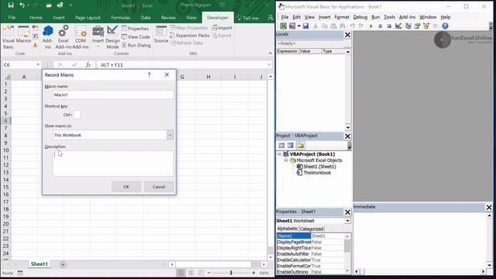This screenshot has height=279, width=496.
Task: Click Properties in Controls group
Action: (x=135, y=29)
